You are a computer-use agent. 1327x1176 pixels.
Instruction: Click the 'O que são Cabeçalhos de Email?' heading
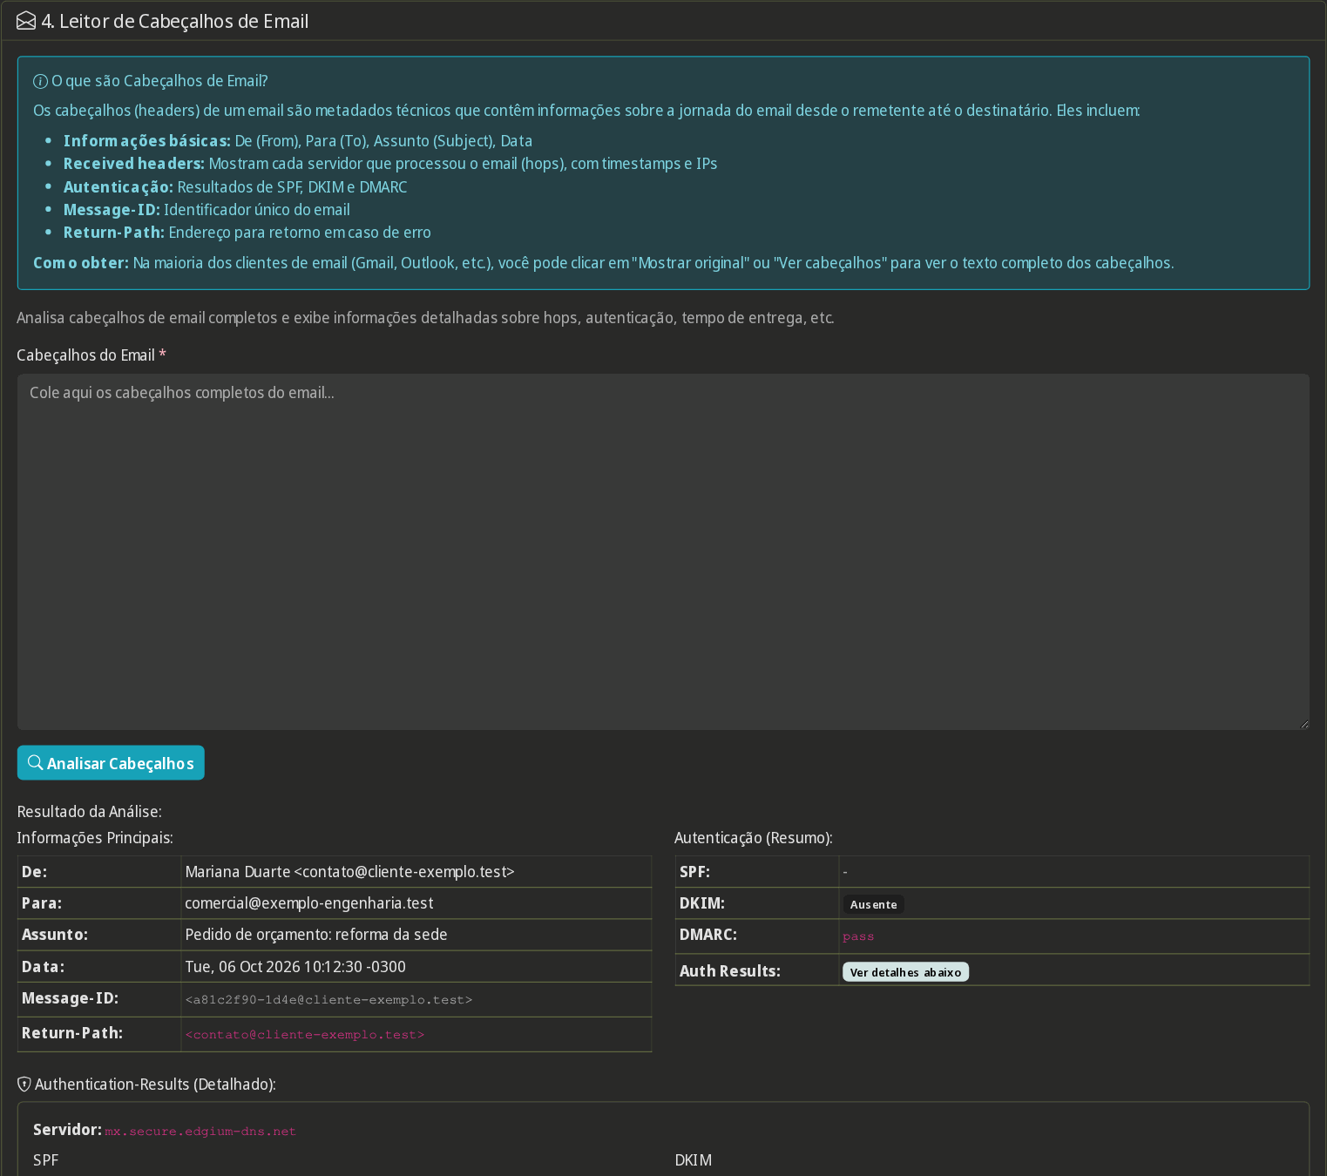point(159,81)
